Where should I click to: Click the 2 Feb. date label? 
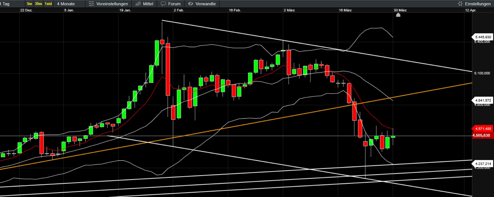[179, 10]
